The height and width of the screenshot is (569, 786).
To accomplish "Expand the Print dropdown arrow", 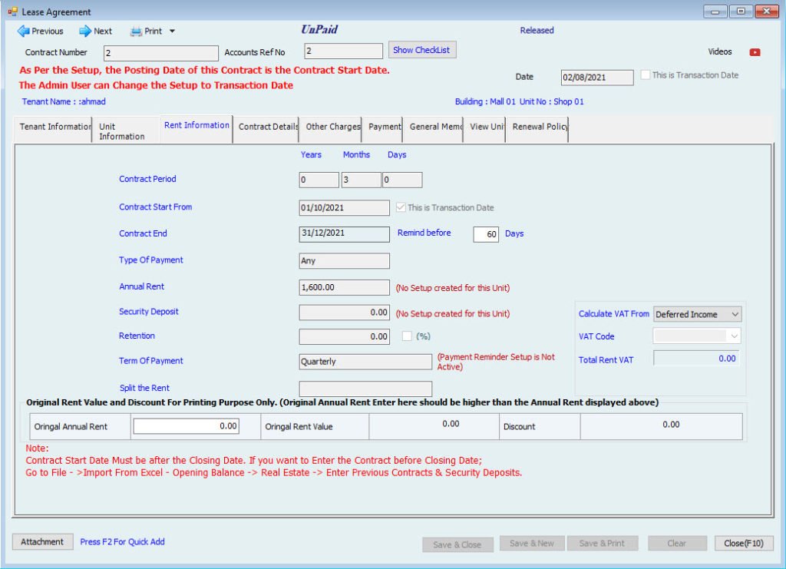I will [172, 31].
